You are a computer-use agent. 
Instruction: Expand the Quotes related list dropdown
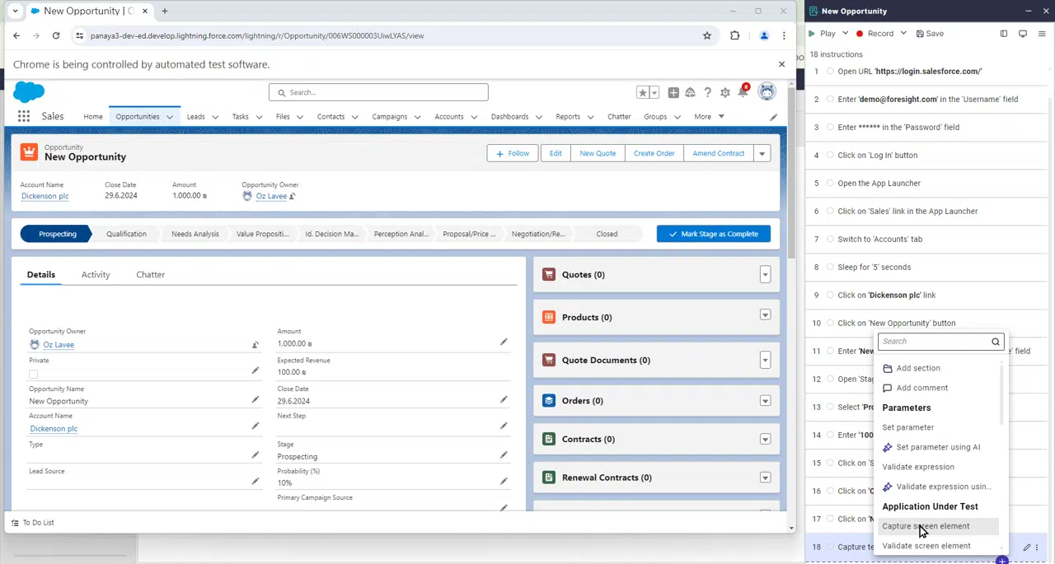click(x=765, y=275)
